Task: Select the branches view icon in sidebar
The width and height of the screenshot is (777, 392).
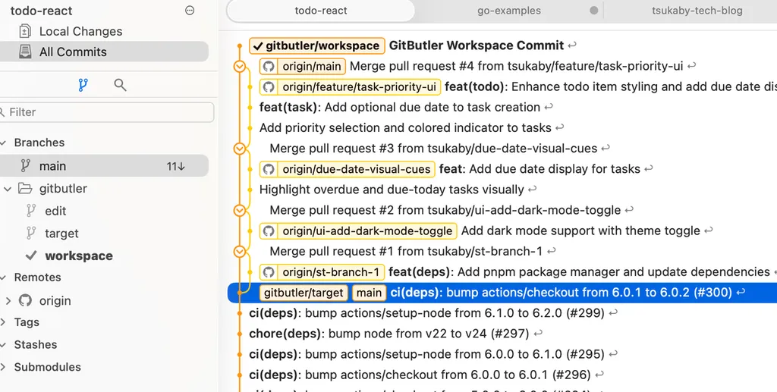Action: [83, 84]
